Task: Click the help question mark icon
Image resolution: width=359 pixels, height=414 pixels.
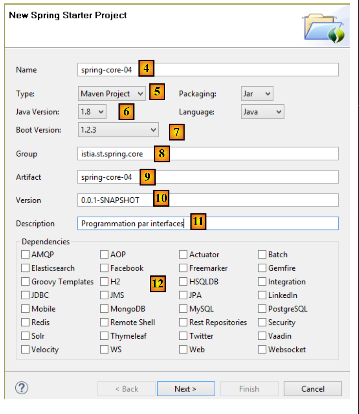Action: 22,388
